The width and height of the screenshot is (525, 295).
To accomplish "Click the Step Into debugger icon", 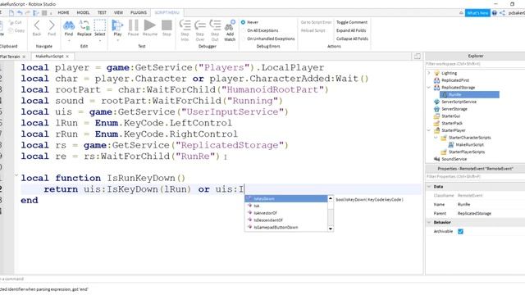I will tap(185, 25).
